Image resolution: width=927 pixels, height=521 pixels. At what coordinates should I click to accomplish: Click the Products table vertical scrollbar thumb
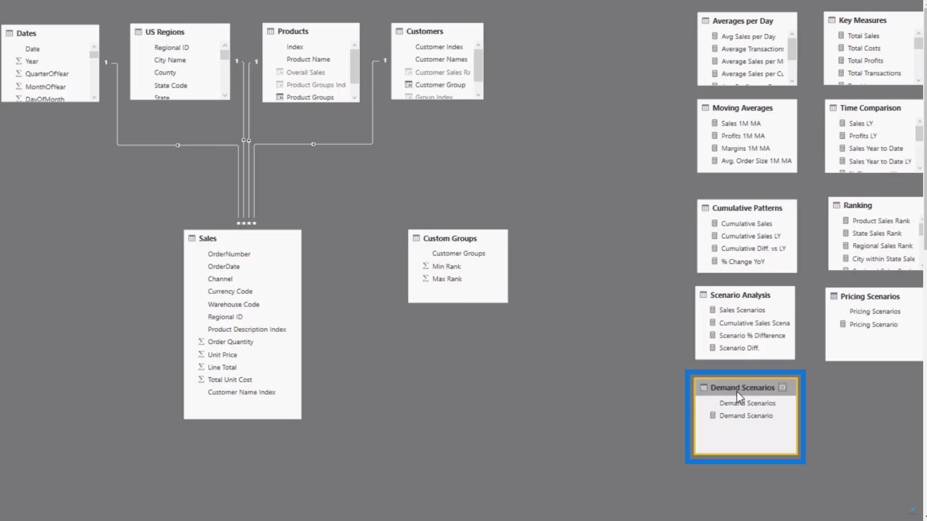pyautogui.click(x=354, y=66)
